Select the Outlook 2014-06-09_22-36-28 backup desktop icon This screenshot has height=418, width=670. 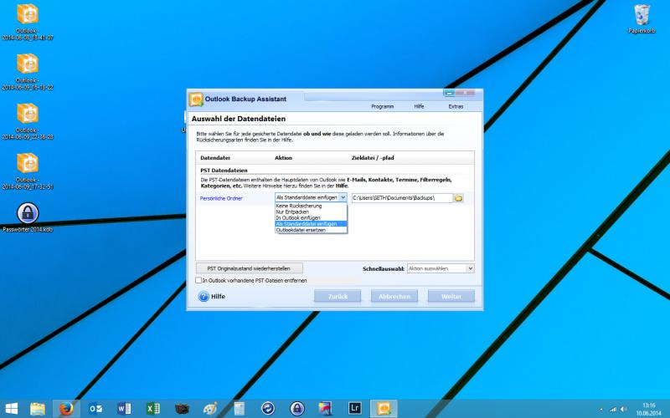coord(28,121)
